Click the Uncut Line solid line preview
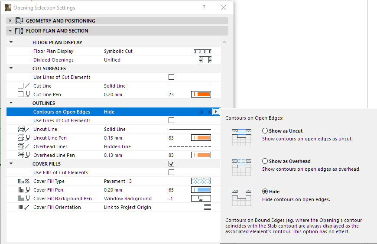 pyautogui.click(x=190, y=129)
